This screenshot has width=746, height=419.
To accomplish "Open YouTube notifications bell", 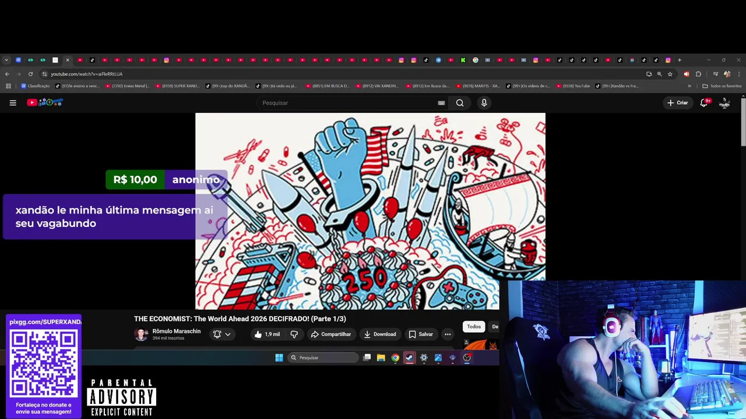I will [705, 102].
